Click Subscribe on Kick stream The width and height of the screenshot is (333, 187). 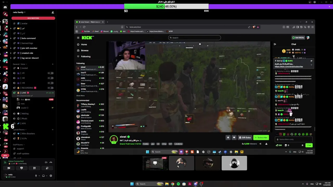[261, 138]
